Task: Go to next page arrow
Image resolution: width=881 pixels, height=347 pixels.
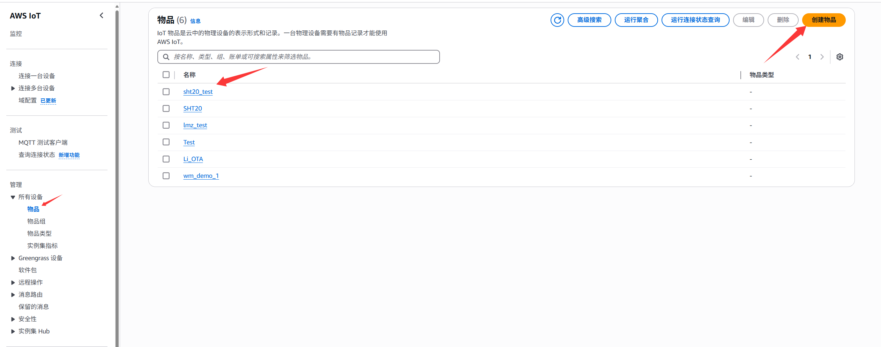Action: [822, 57]
